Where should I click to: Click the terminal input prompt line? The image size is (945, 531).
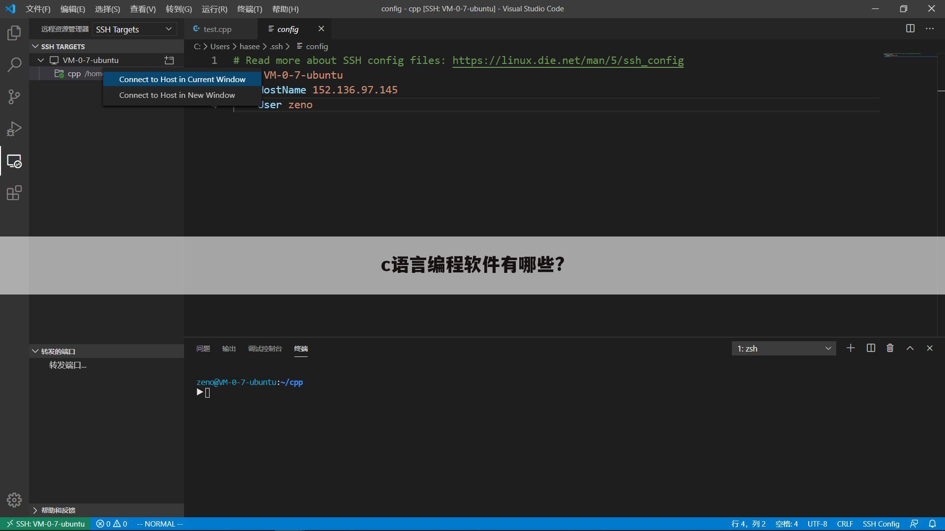pyautogui.click(x=203, y=392)
